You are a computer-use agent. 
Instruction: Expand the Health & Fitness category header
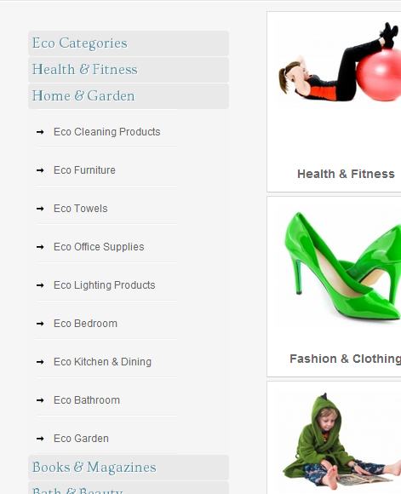tap(129, 70)
